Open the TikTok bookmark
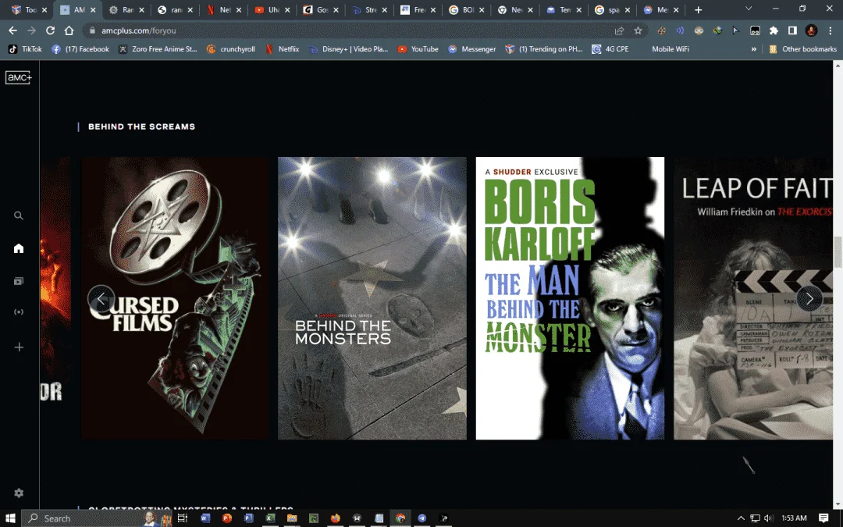The height and width of the screenshot is (527, 843). pos(25,49)
